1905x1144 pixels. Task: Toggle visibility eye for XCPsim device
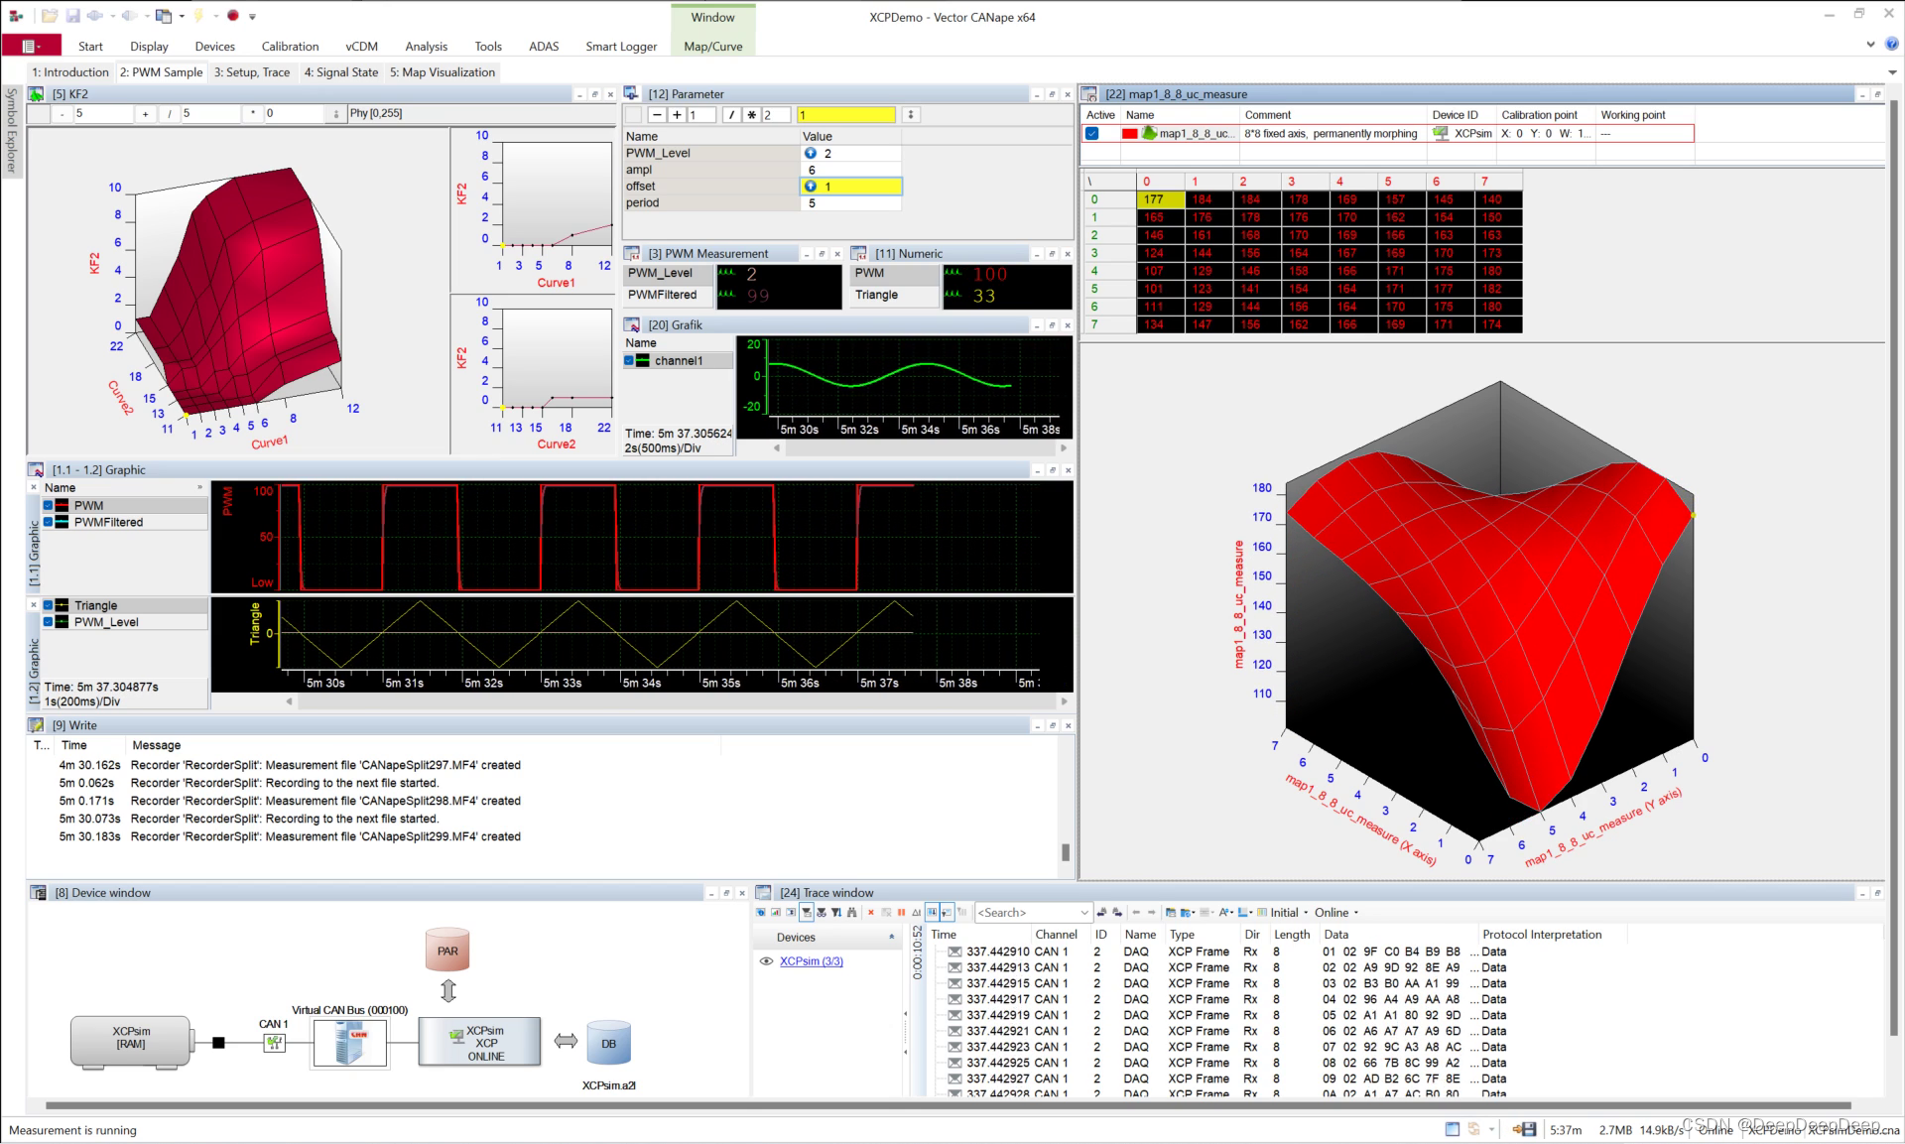766,961
